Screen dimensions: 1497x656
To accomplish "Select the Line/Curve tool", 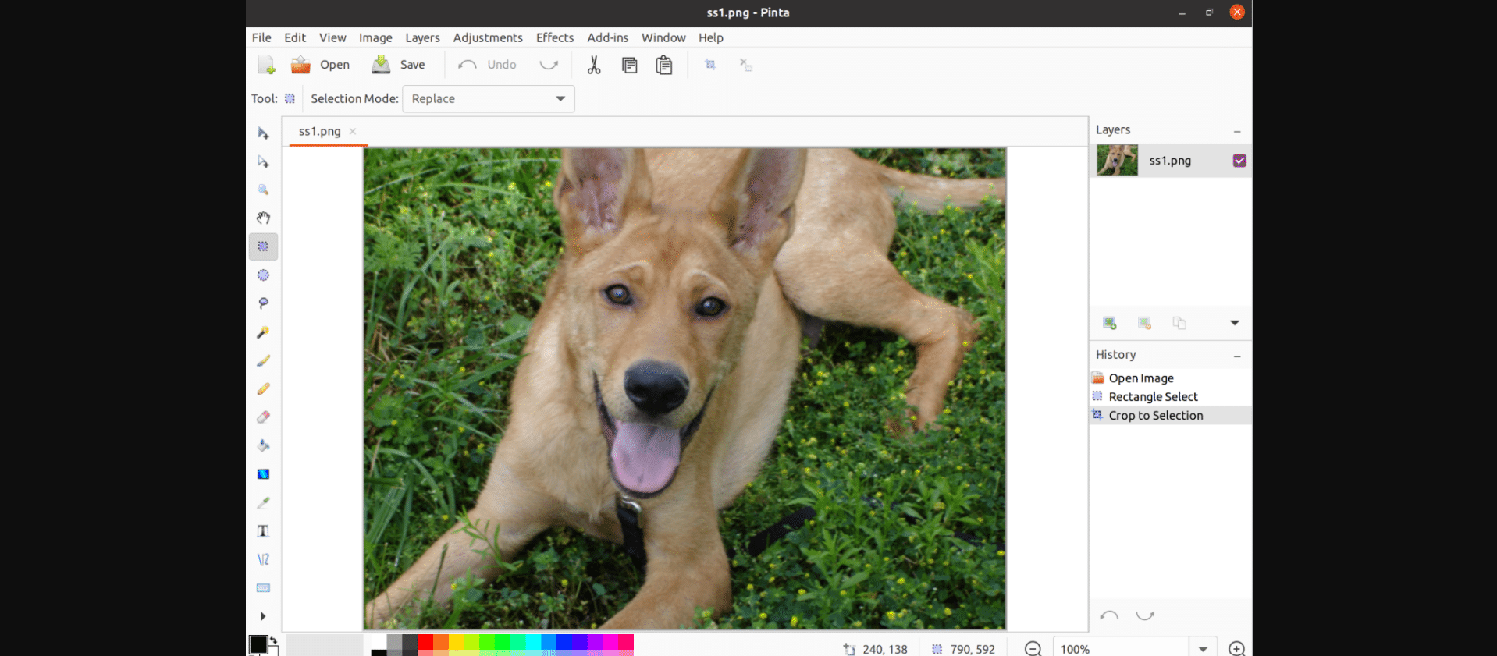I will (263, 559).
